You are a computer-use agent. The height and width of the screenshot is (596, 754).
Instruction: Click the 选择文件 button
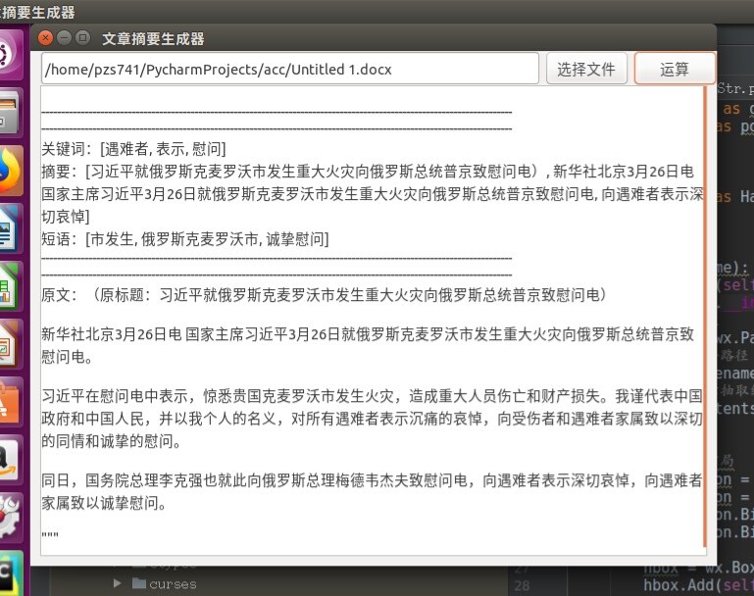(586, 69)
